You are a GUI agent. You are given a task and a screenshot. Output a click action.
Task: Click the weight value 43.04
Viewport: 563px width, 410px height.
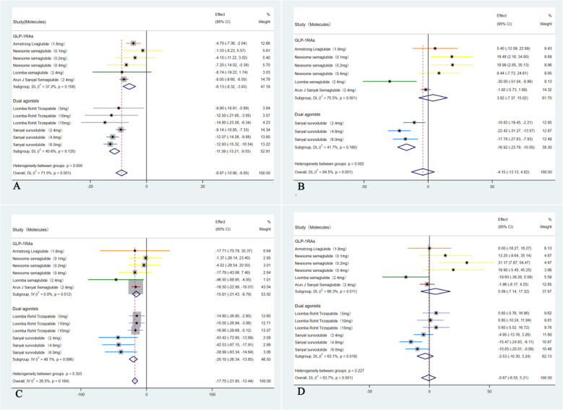[x=267, y=287]
